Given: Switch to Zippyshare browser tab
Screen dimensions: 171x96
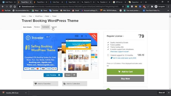Looking at the screenshot, I should coord(135,2).
